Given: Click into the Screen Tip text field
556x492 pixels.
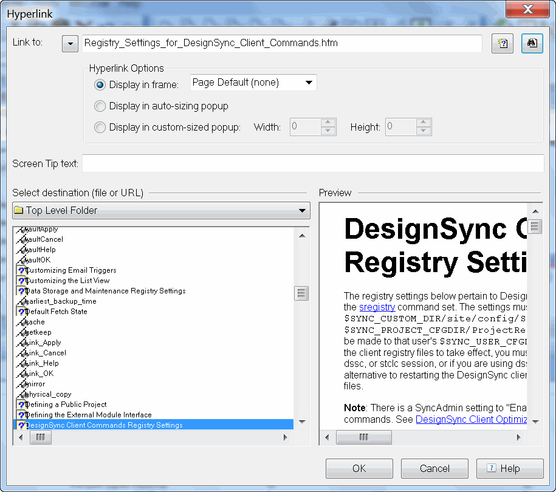Looking at the screenshot, I should point(313,163).
